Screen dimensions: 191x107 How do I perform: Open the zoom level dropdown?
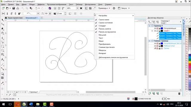click(77, 8)
